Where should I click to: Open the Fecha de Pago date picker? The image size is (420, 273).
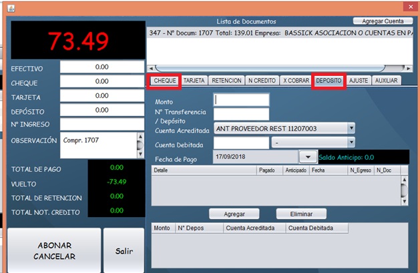click(307, 156)
